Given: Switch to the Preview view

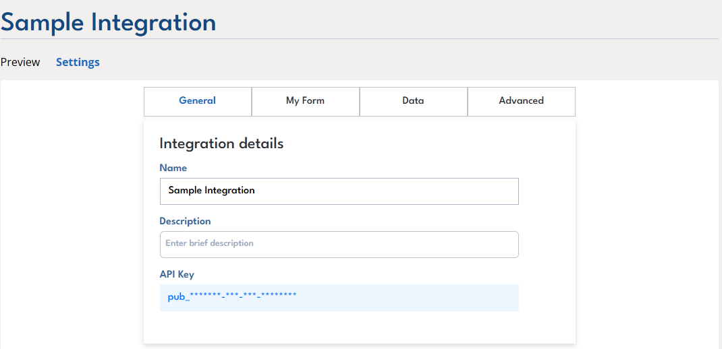Looking at the screenshot, I should 20,62.
